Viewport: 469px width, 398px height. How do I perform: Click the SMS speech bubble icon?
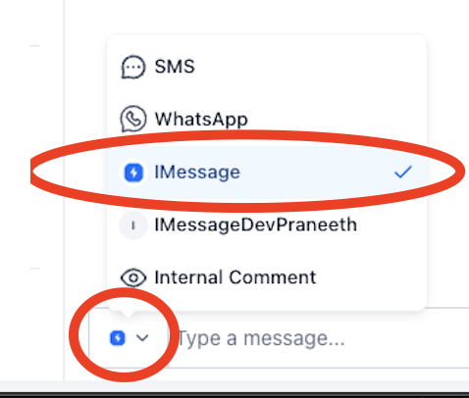[x=133, y=67]
